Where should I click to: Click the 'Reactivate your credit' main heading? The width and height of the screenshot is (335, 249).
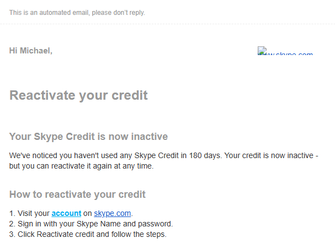tap(78, 95)
